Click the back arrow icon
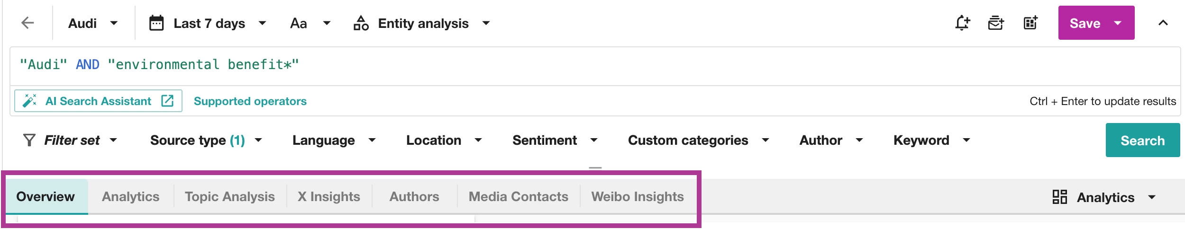The height and width of the screenshot is (229, 1185). point(28,23)
